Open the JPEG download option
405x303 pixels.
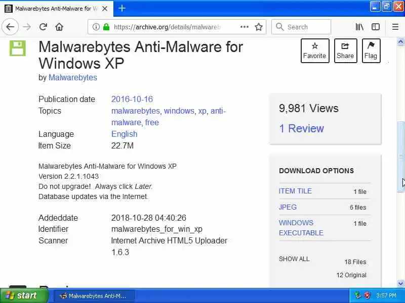click(x=288, y=207)
